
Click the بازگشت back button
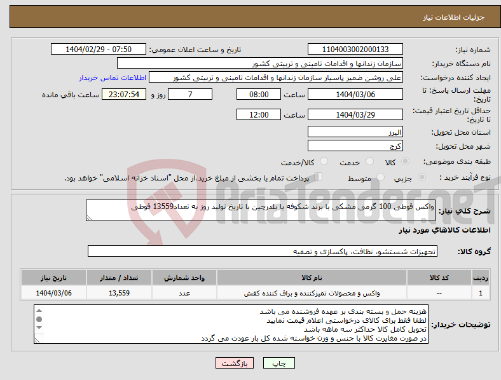tap(235, 363)
